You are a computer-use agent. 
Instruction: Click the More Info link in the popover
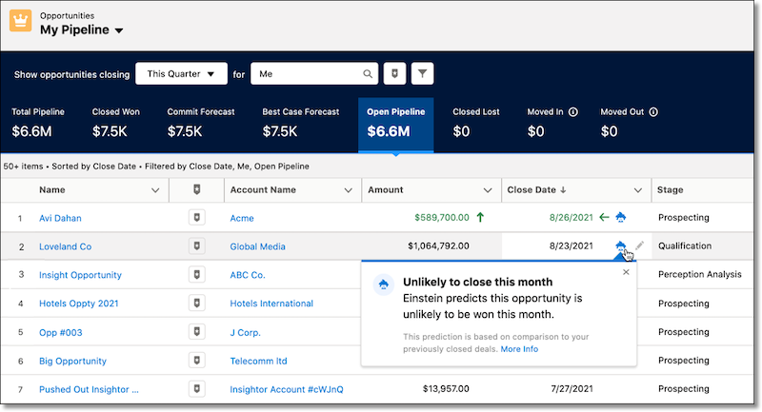click(519, 349)
